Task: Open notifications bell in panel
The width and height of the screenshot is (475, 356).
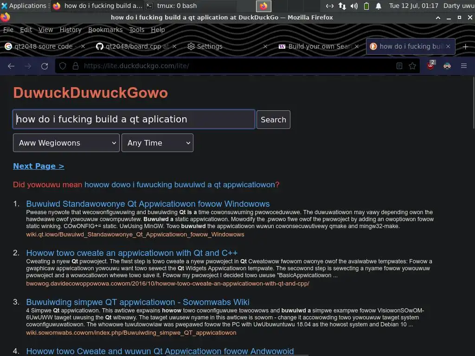Action: click(x=379, y=6)
